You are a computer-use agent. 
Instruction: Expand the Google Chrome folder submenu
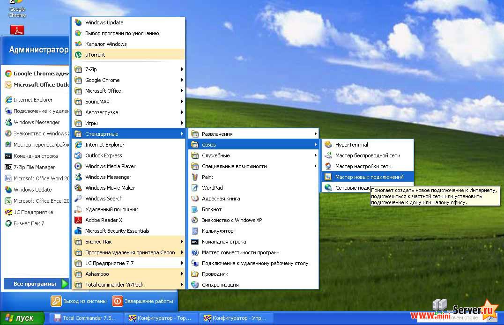click(128, 80)
